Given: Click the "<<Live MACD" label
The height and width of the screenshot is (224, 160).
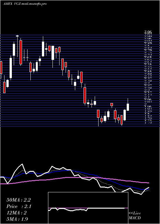Looking at the screenshot, I should [135, 216].
